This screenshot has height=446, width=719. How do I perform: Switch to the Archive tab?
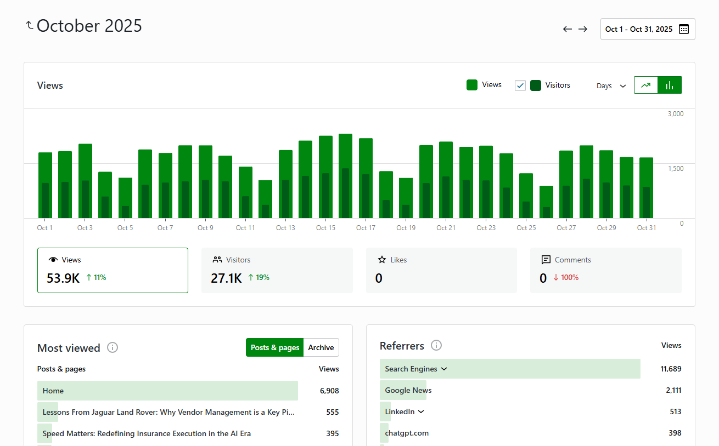click(x=321, y=347)
